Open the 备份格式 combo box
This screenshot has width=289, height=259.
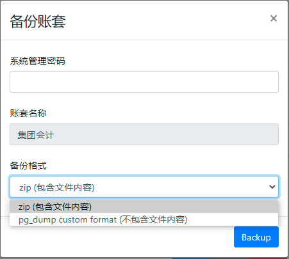144,187
